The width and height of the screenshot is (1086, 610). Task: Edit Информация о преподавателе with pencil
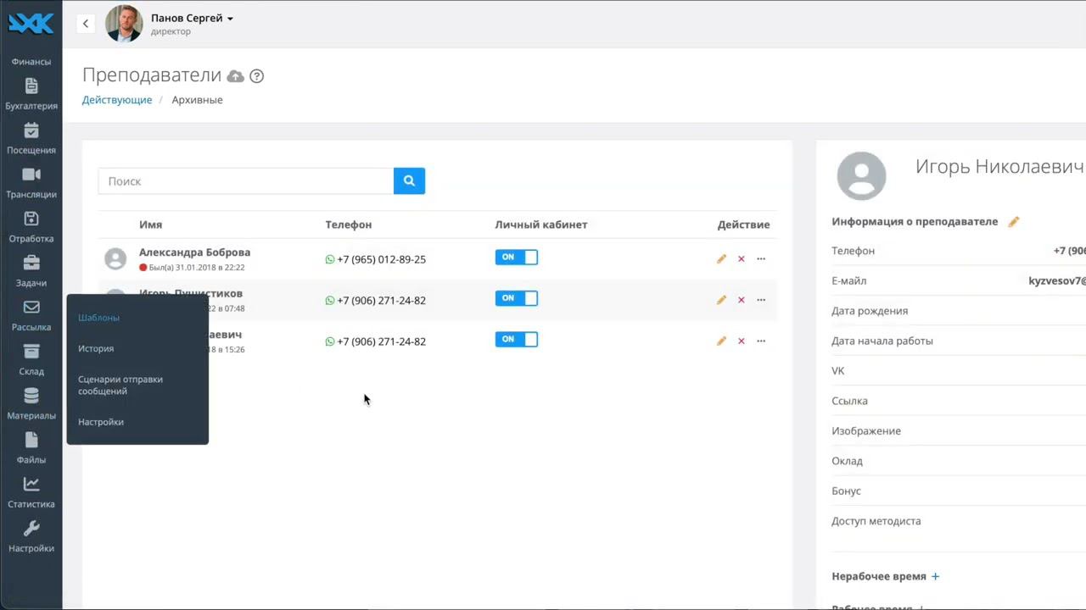(1013, 222)
